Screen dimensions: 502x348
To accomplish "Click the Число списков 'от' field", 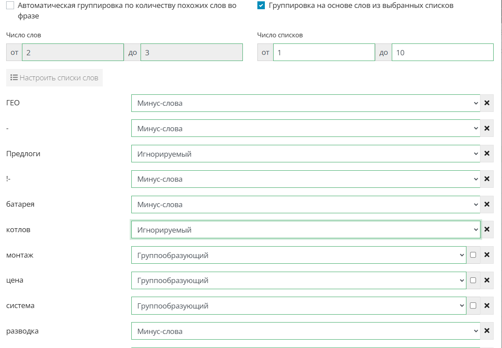I will 324,52.
